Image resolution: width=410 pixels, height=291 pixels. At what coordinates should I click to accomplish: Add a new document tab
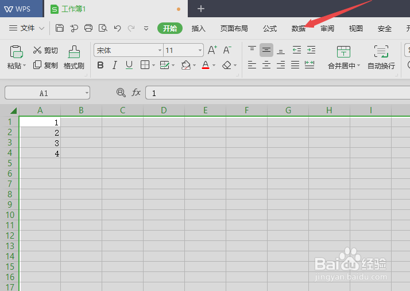point(201,9)
